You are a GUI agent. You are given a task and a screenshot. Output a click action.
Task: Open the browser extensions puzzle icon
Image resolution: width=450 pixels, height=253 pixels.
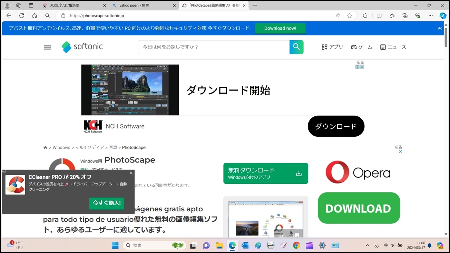tap(365, 15)
